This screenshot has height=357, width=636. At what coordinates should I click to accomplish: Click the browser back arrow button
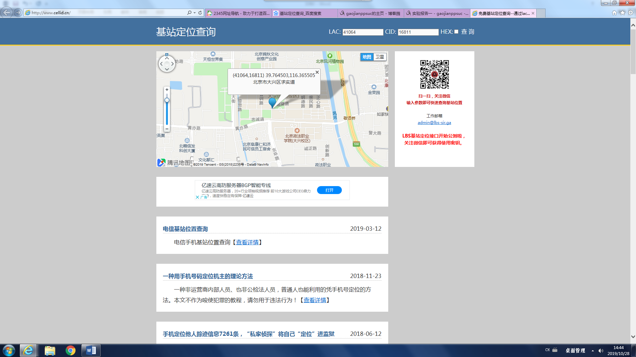(7, 13)
